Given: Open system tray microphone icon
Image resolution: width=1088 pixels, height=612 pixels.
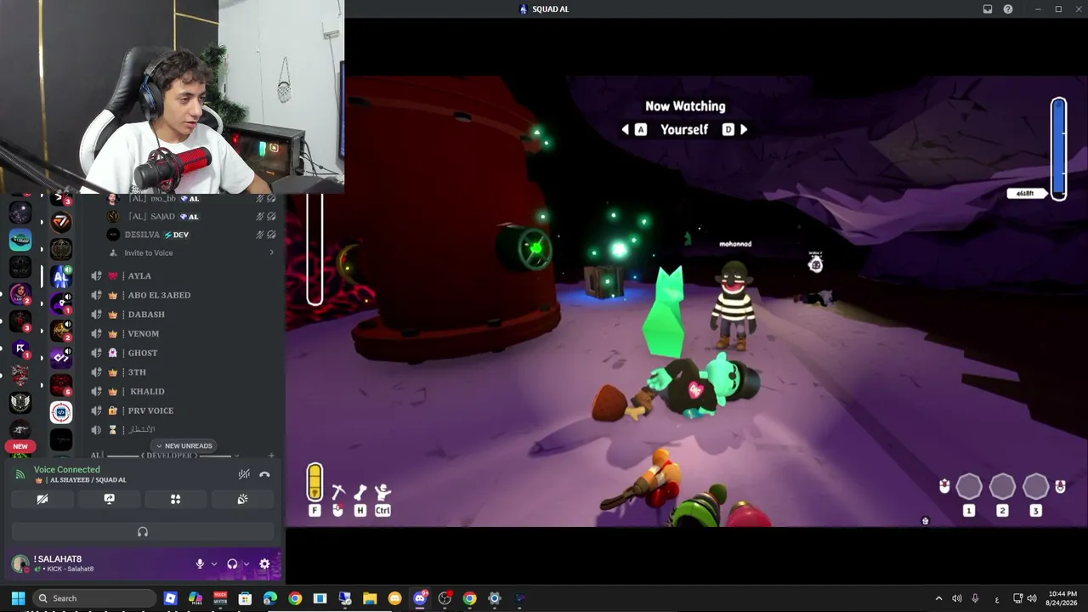Looking at the screenshot, I should tap(975, 598).
